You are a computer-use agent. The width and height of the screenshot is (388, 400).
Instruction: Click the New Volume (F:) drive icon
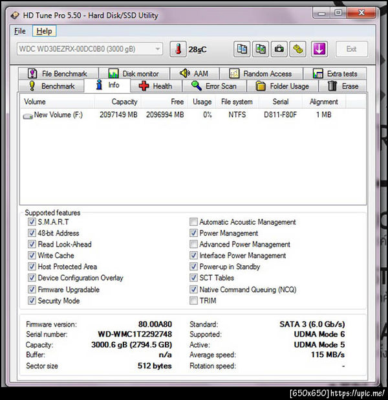coord(28,116)
